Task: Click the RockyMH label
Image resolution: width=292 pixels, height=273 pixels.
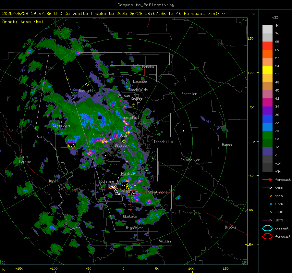Action: point(86,91)
